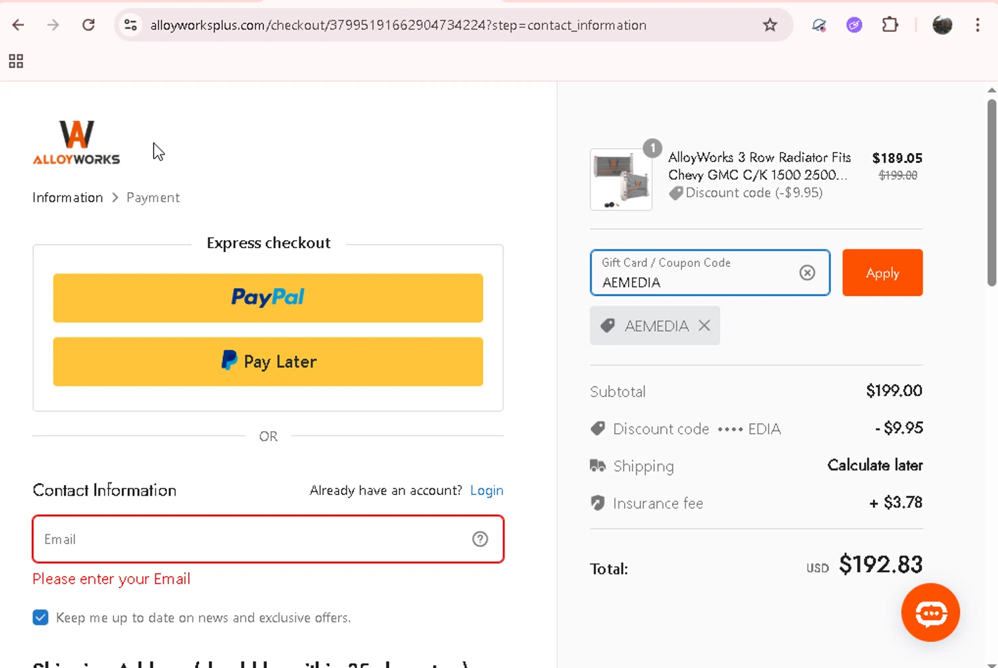
Task: Check out with the PayPal button
Action: [268, 298]
